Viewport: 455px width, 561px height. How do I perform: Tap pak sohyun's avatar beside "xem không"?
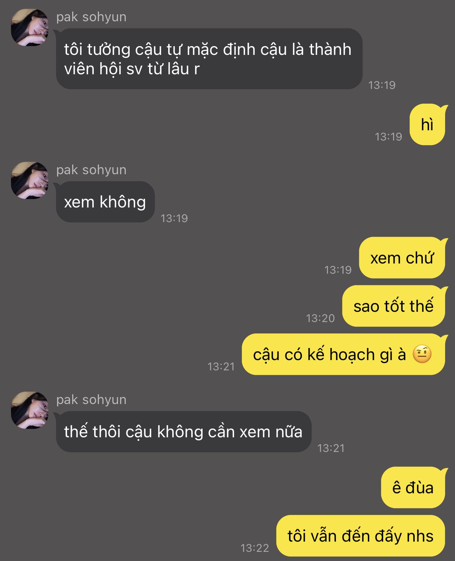pyautogui.click(x=30, y=180)
